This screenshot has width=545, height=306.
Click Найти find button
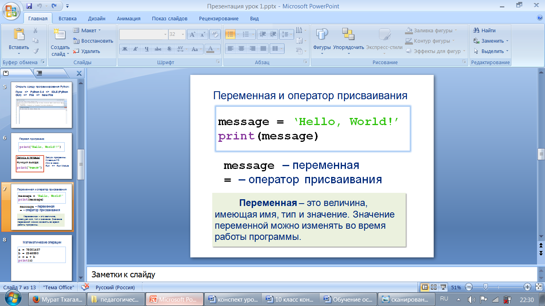pos(484,30)
